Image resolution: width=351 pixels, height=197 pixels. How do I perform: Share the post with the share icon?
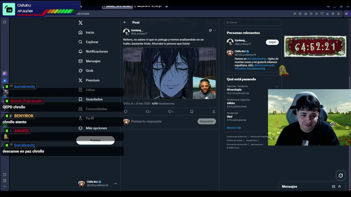[x=214, y=111]
